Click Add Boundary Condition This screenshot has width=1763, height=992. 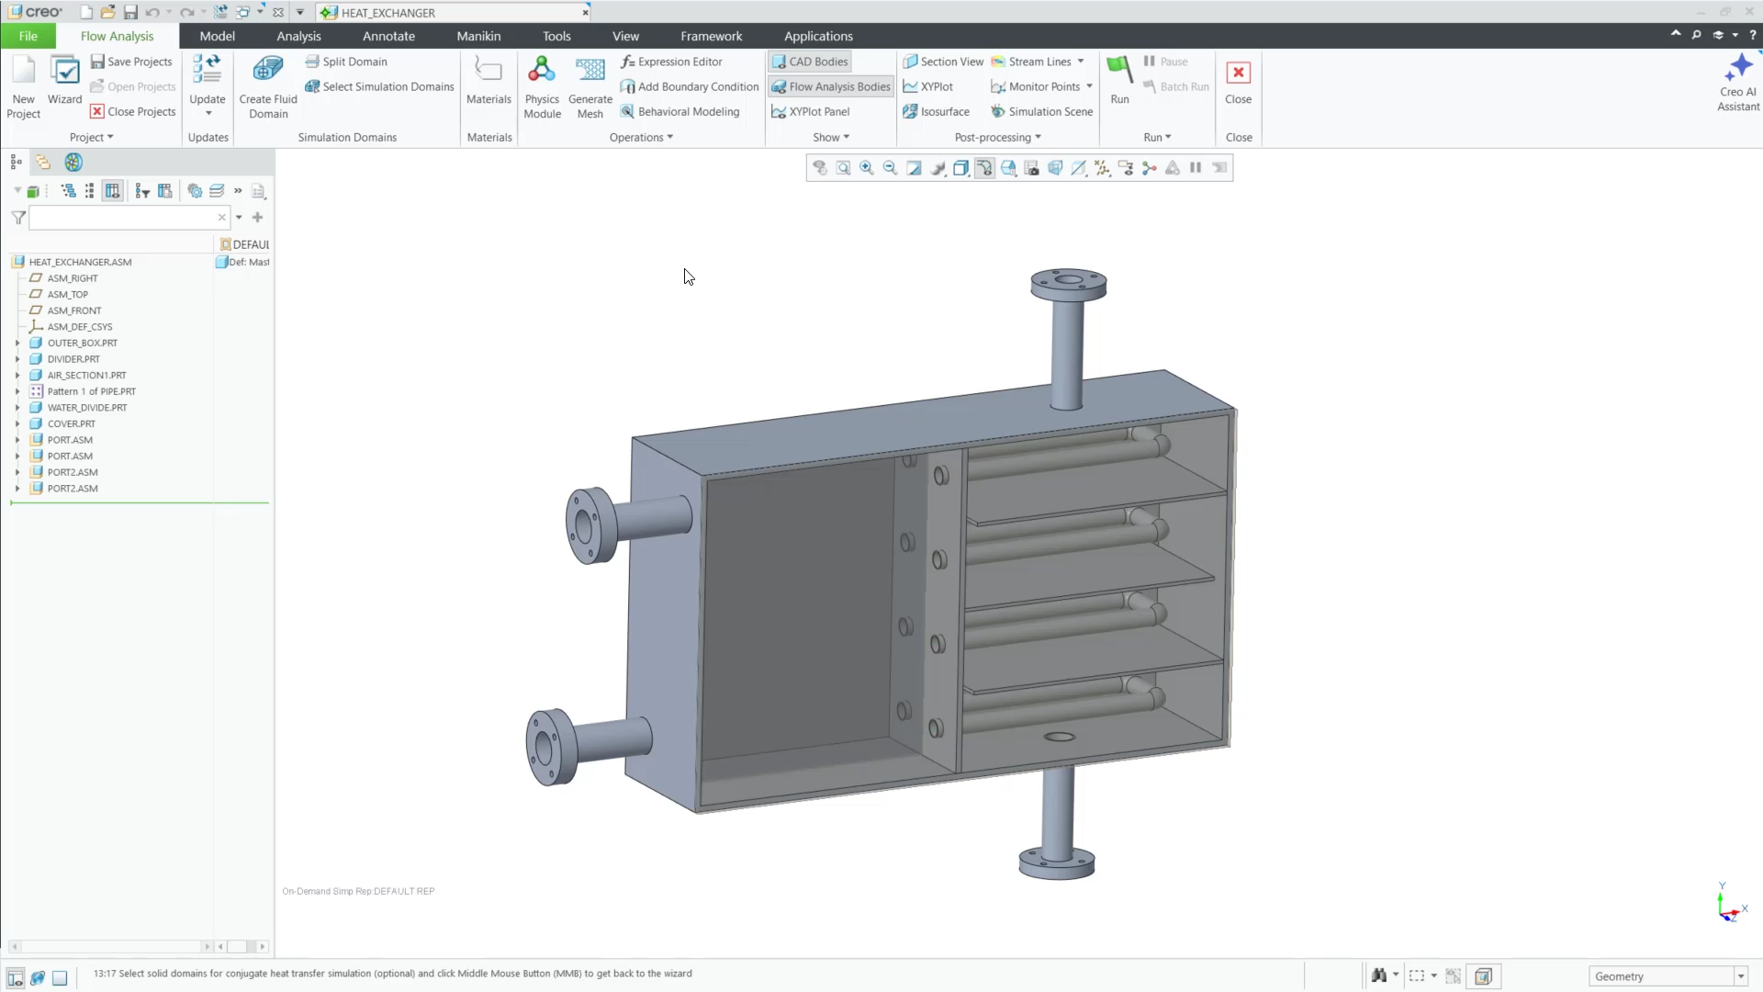point(690,86)
